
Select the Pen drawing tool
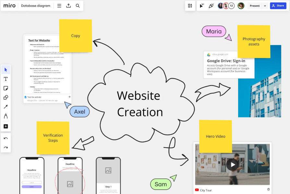[x=6, y=116]
